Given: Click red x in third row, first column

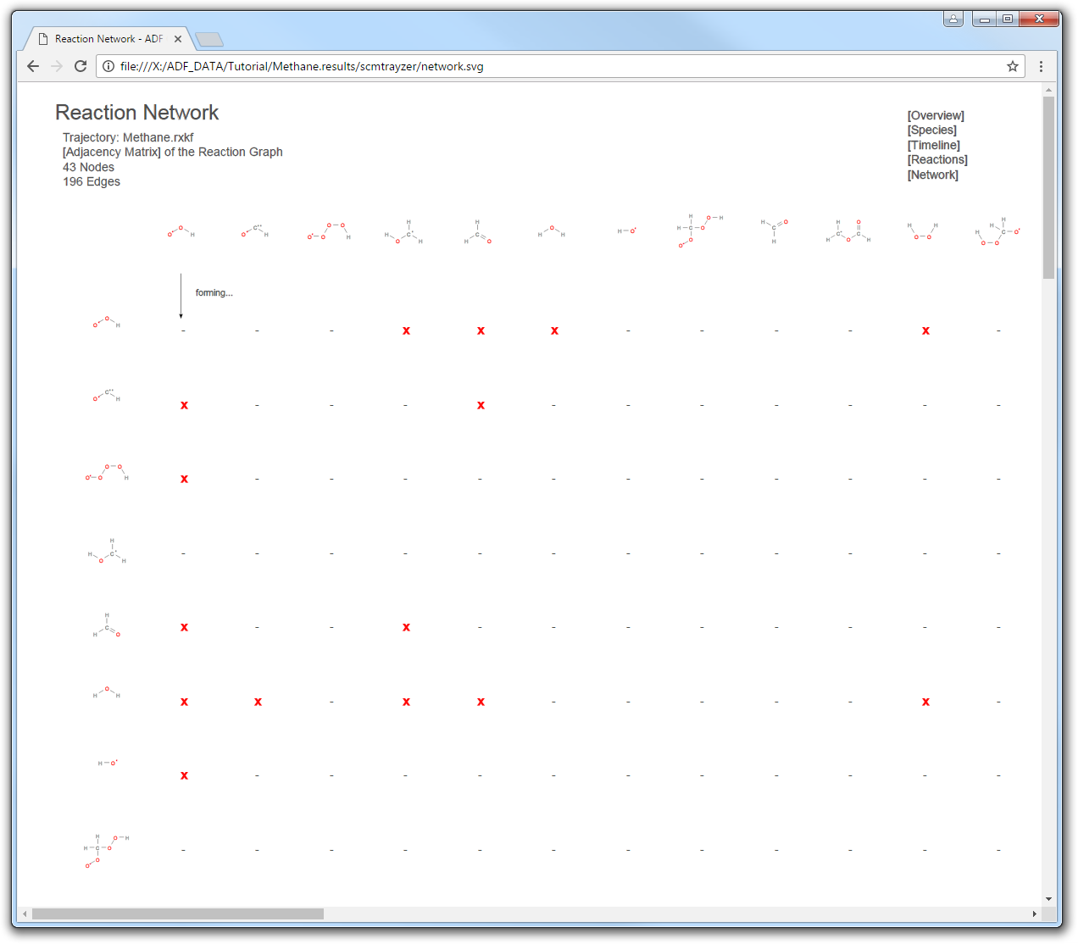Looking at the screenshot, I should (184, 479).
